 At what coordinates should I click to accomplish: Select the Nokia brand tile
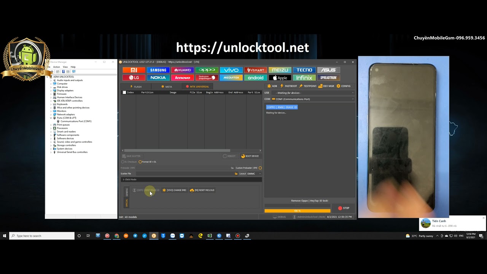click(x=158, y=78)
